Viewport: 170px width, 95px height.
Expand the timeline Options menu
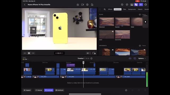tap(142, 58)
